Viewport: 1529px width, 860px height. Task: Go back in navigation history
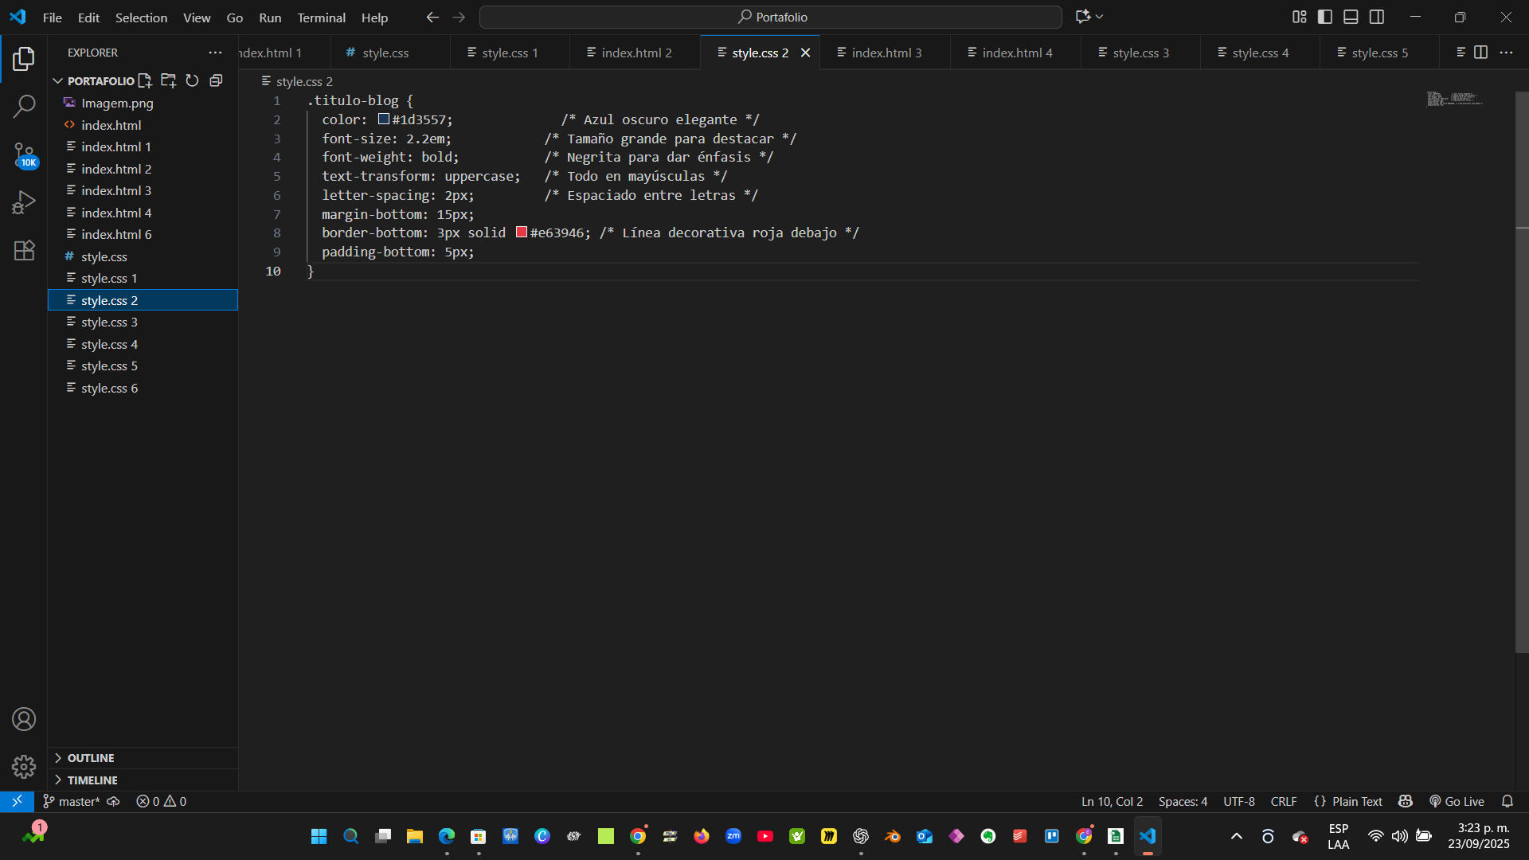pyautogui.click(x=432, y=17)
